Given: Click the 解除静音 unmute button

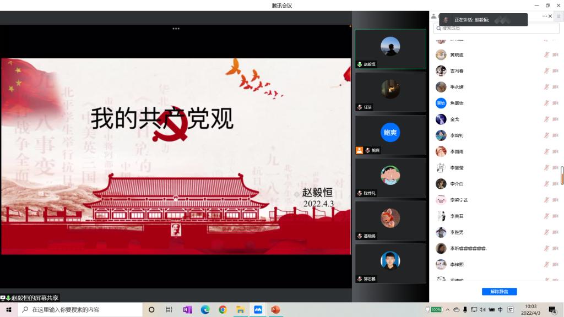Looking at the screenshot, I should (499, 292).
